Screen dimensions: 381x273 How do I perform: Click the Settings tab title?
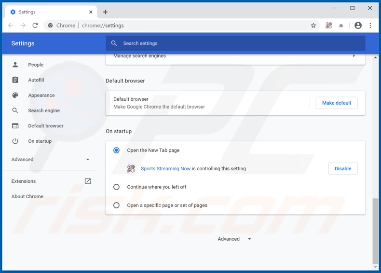27,12
